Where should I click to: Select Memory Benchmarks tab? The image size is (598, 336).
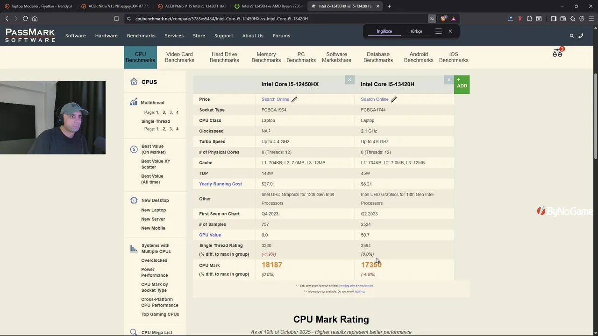click(266, 57)
